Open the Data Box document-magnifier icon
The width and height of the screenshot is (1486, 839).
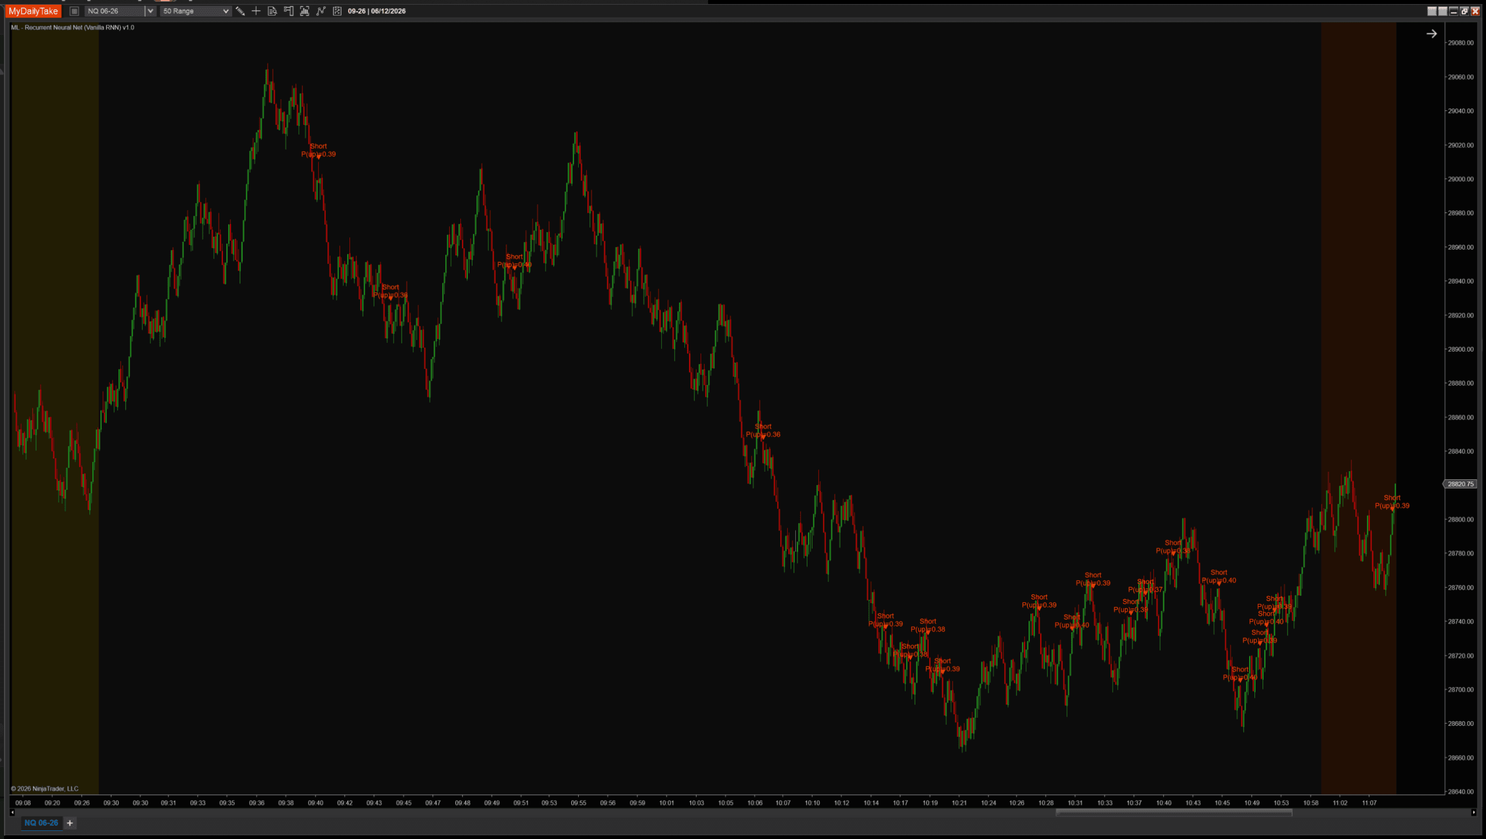[272, 11]
